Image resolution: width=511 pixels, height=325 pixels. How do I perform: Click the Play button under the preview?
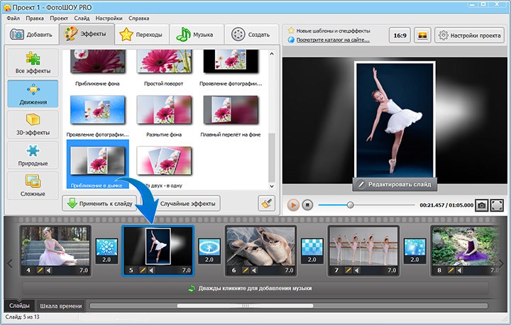point(293,204)
